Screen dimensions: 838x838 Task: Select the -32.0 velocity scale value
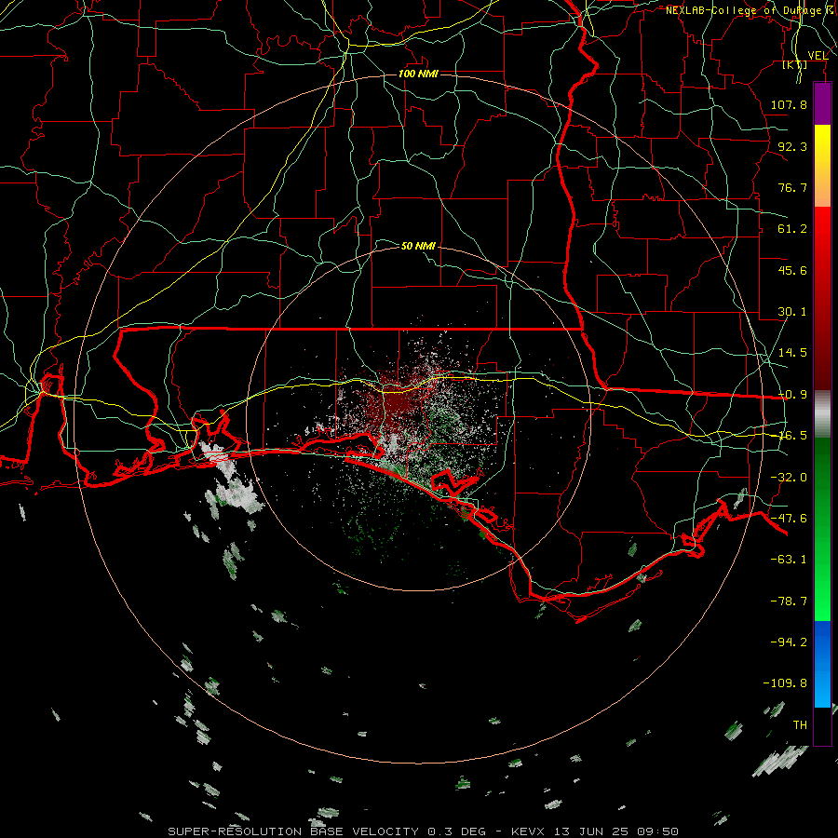pyautogui.click(x=789, y=478)
